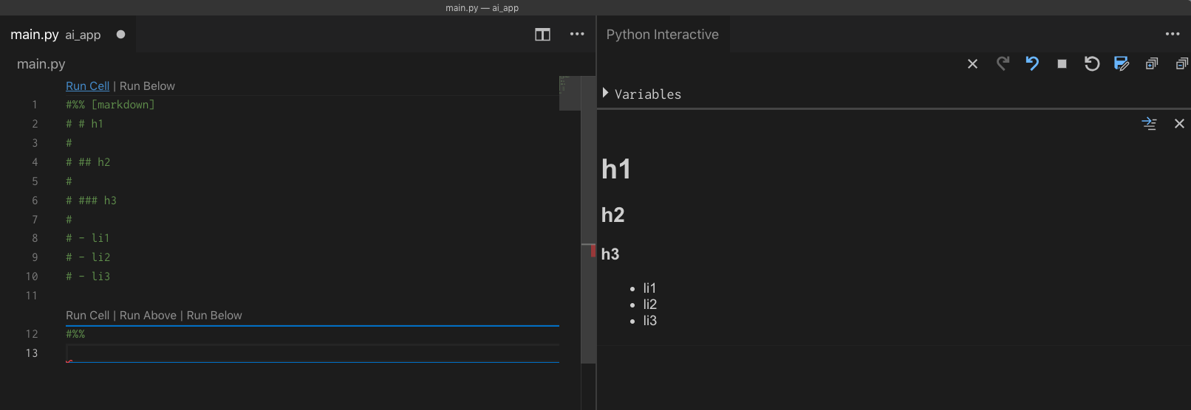Screen dimensions: 1191x410
Task: Select the Python Interactive tab
Action: pyautogui.click(x=662, y=35)
